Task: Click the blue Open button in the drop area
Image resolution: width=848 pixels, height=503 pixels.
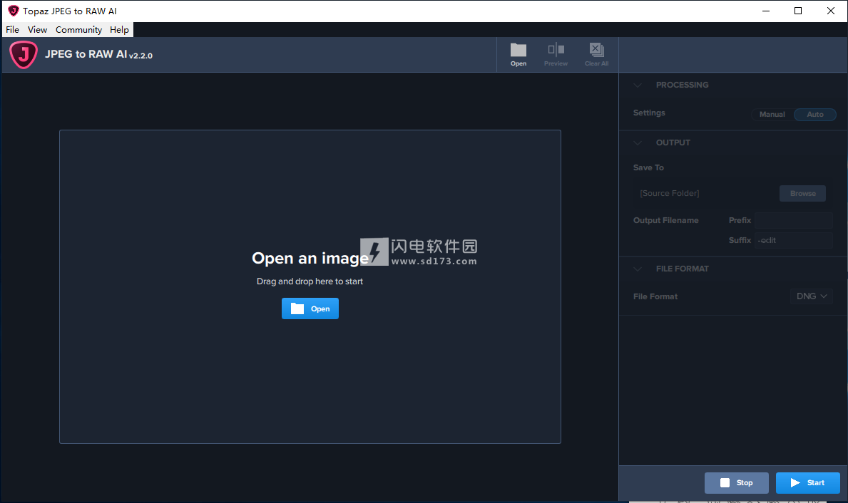Action: [x=310, y=308]
